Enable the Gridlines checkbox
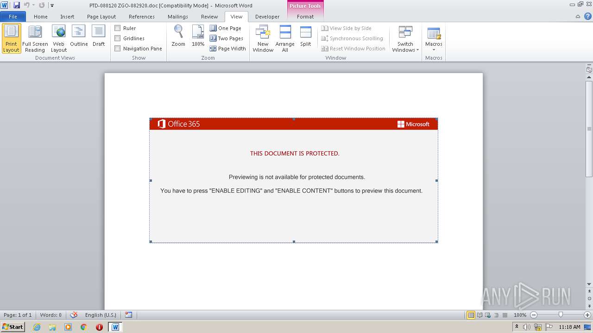 click(x=118, y=38)
